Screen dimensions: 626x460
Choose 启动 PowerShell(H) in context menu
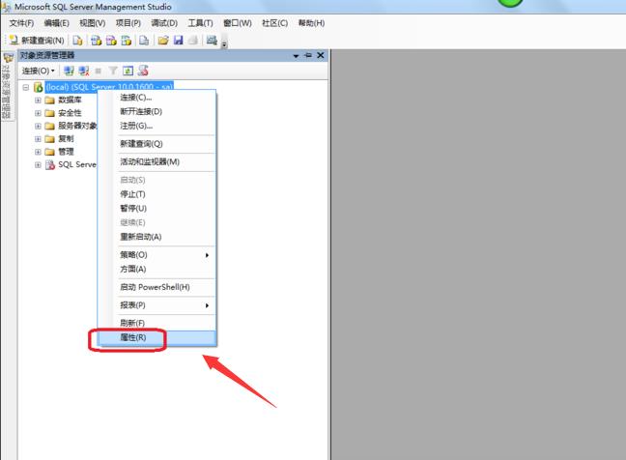tap(156, 287)
